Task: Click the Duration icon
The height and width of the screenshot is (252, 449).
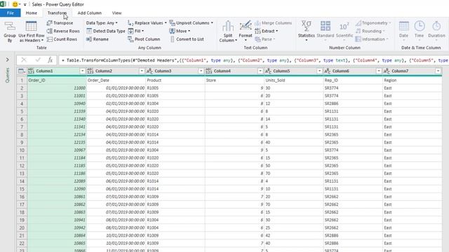Action: (x=436, y=26)
